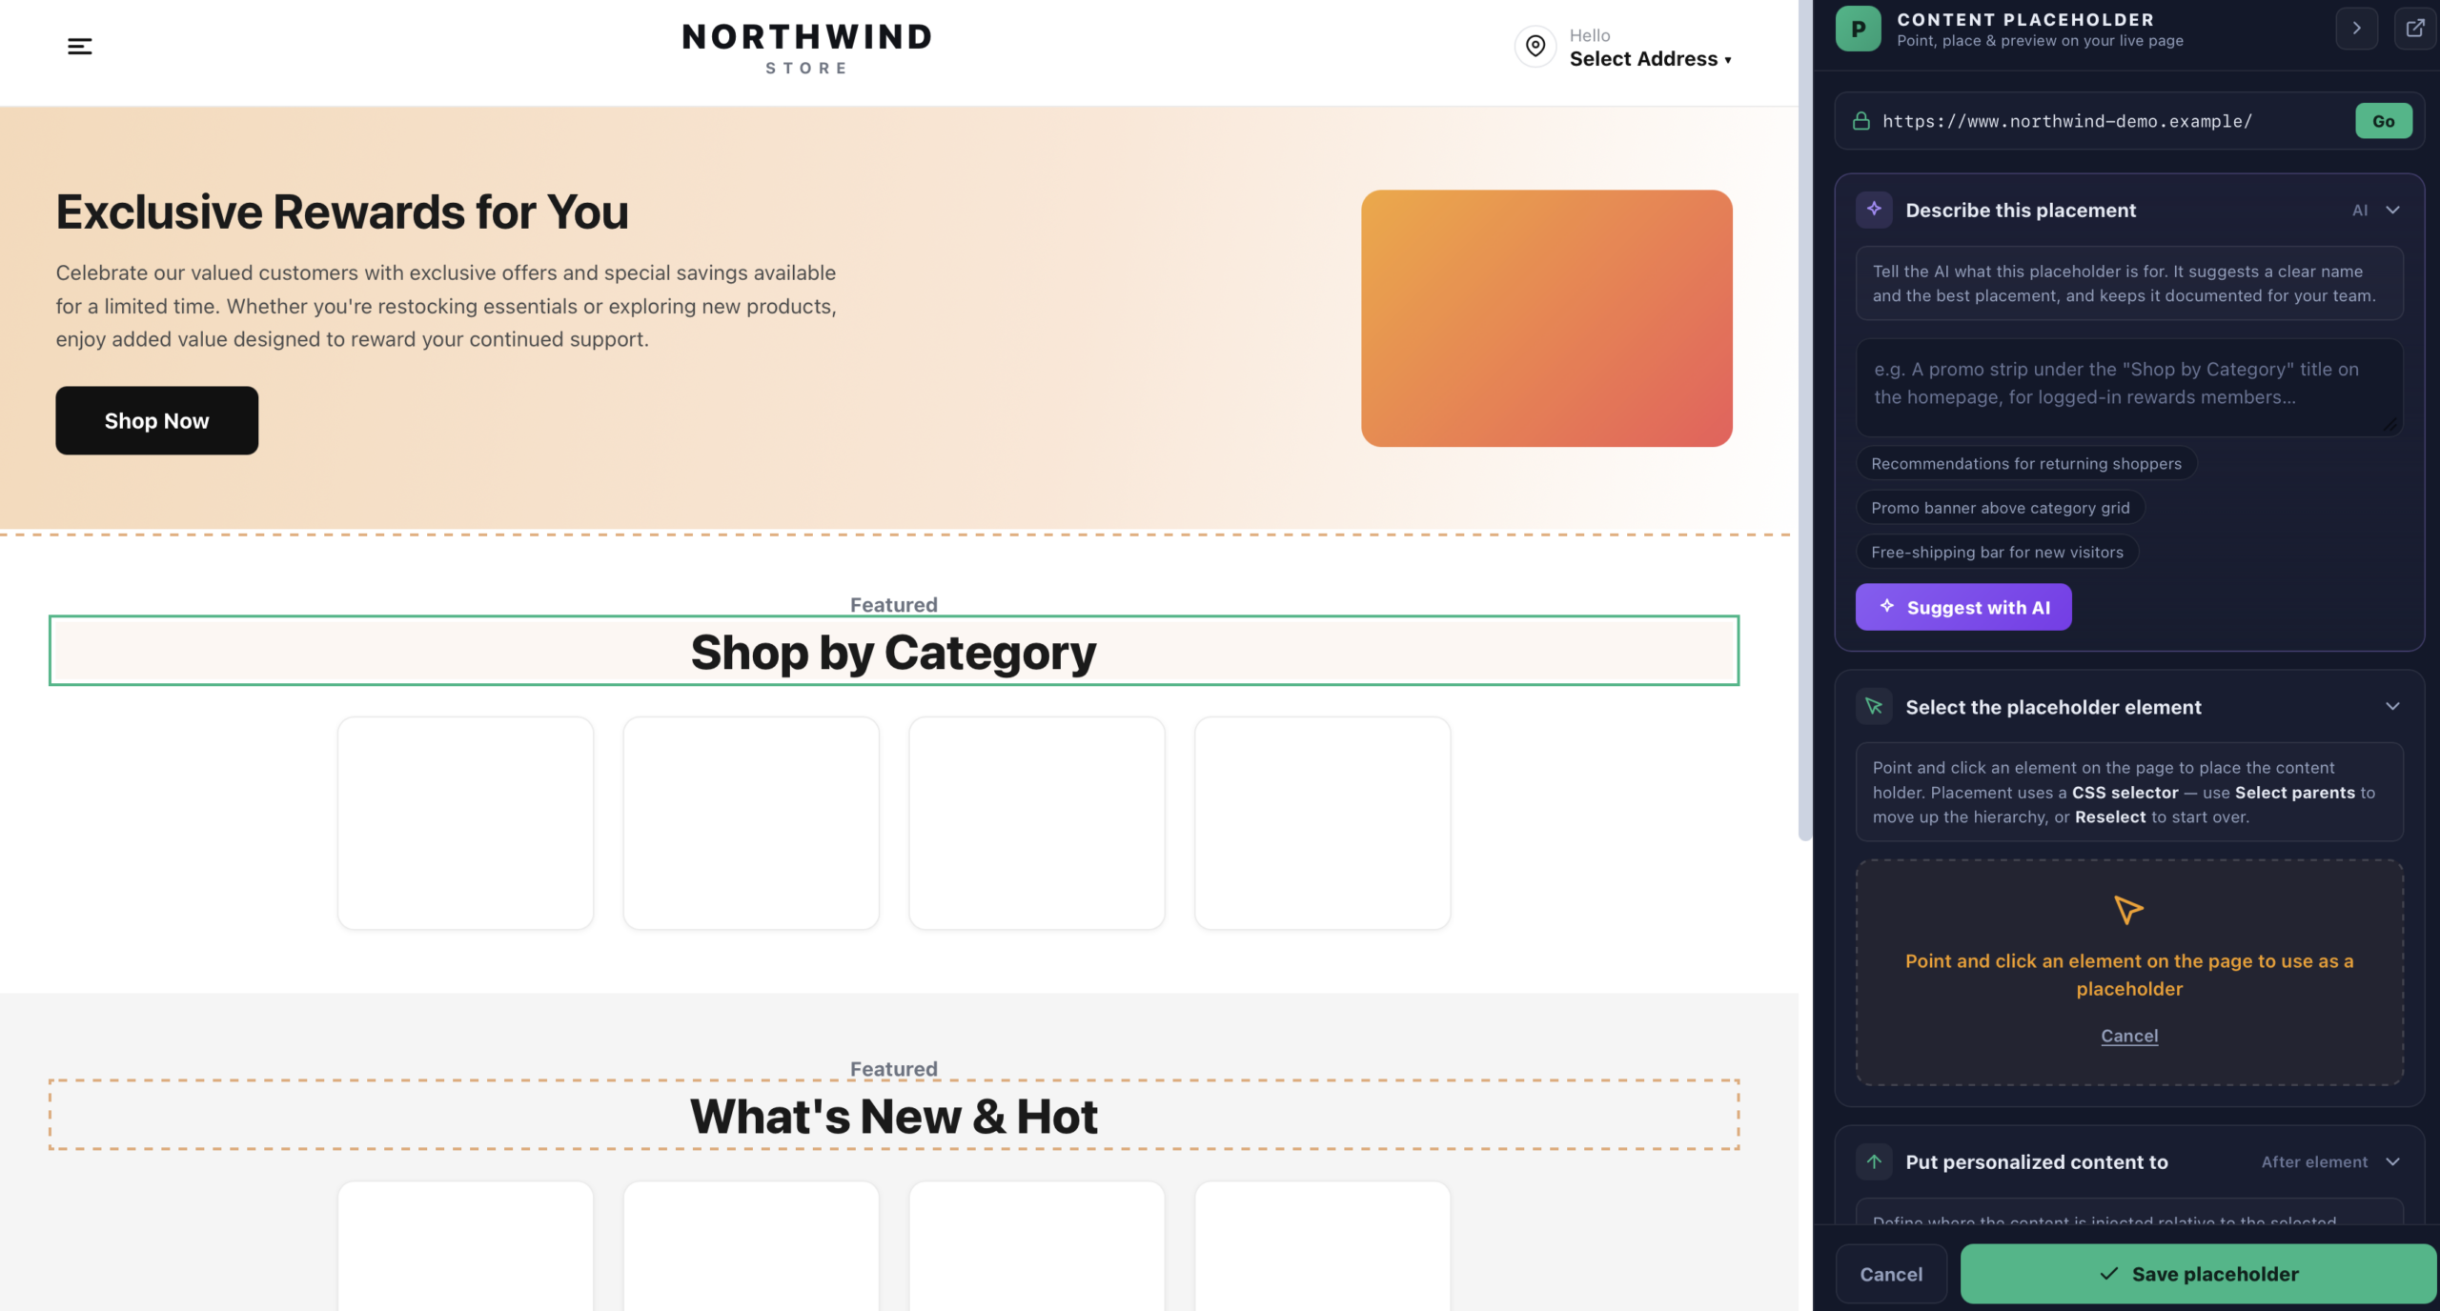The width and height of the screenshot is (2440, 1311).
Task: Click the Featured label above Shop by Category
Action: coord(894,604)
